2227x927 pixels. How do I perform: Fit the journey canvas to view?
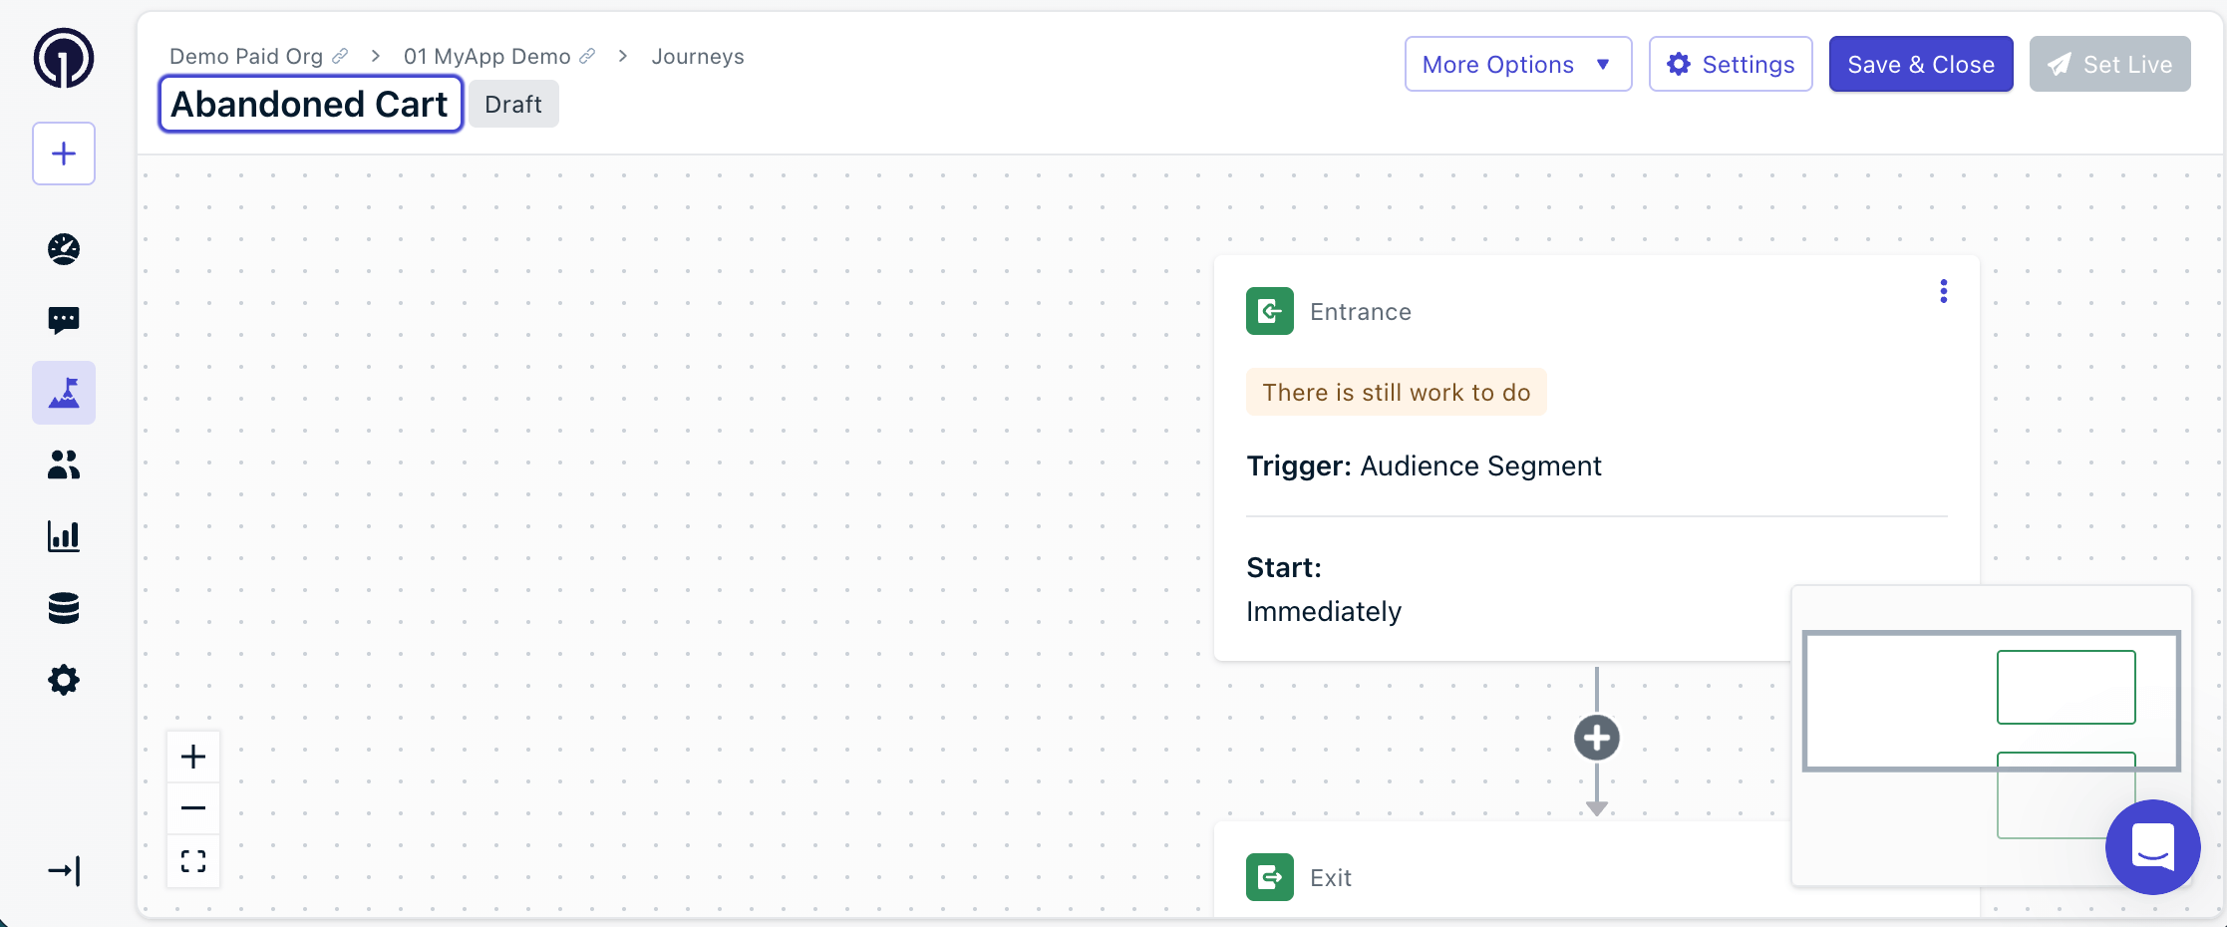193,861
